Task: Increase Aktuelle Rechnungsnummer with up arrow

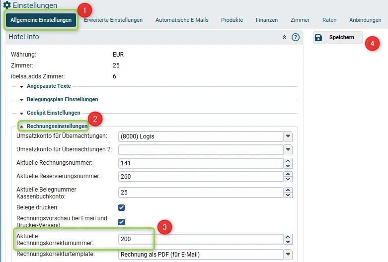Action: [288, 161]
